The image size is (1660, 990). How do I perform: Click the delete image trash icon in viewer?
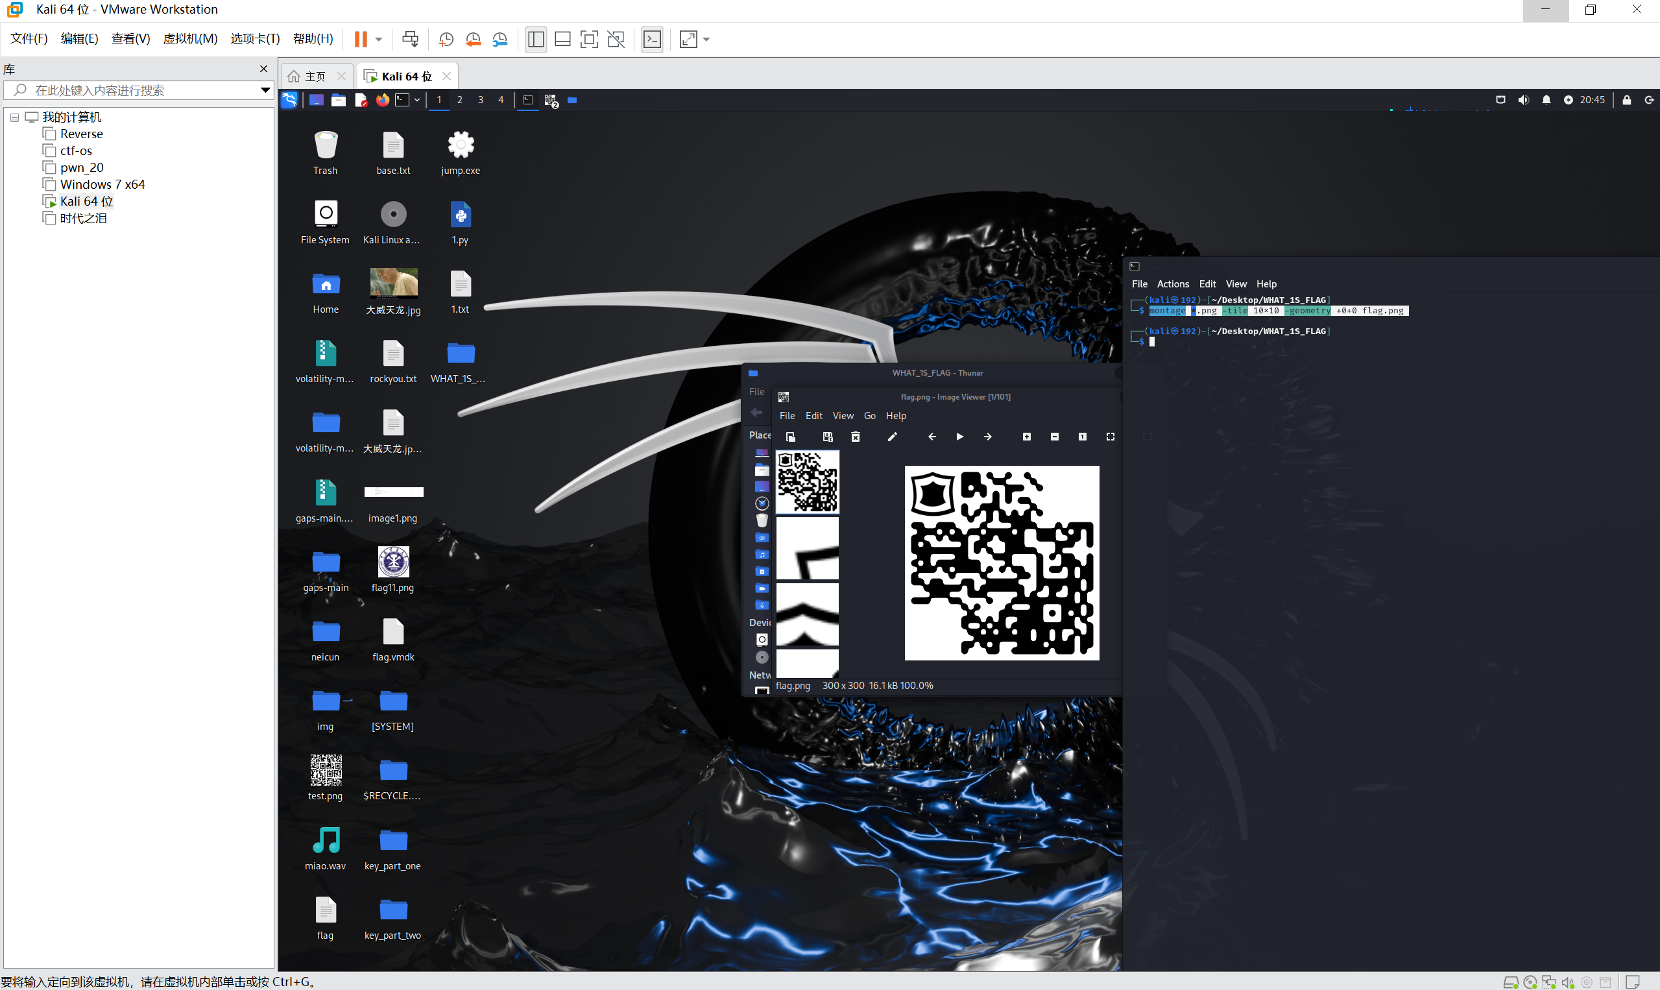[x=856, y=437]
